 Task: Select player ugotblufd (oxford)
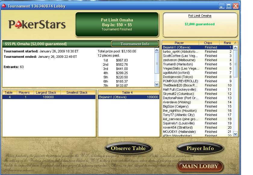click(x=198, y=73)
